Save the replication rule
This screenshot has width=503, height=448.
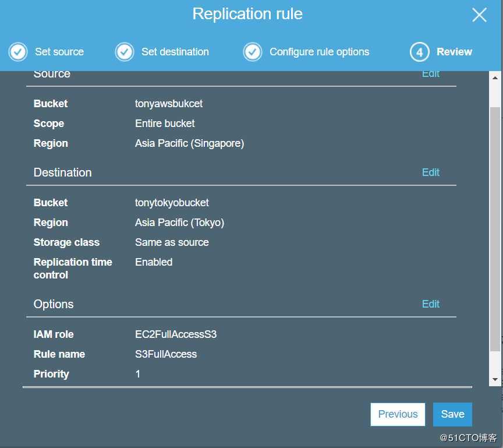[452, 414]
